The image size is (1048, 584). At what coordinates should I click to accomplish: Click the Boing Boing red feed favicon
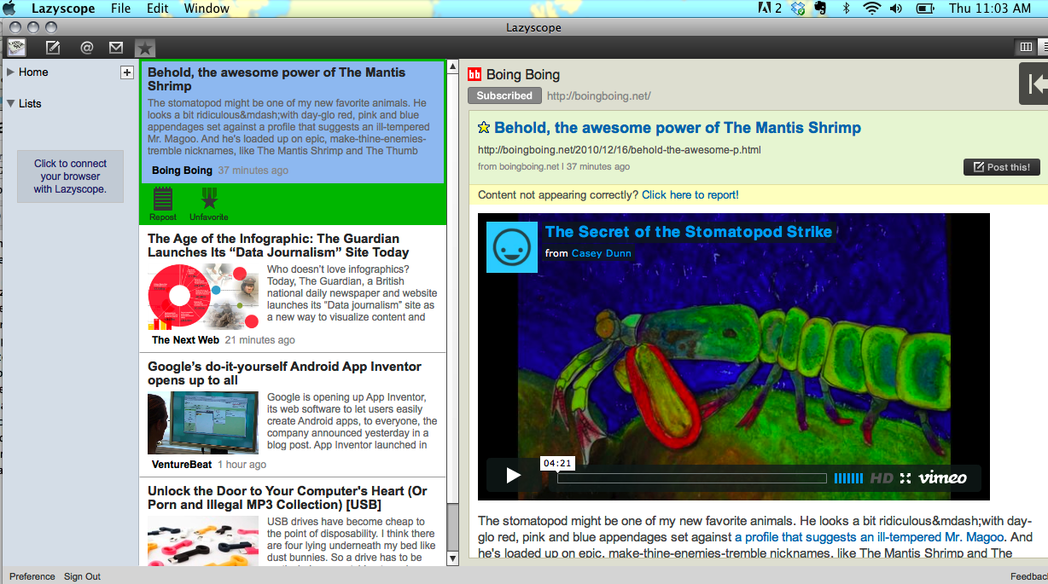(475, 75)
